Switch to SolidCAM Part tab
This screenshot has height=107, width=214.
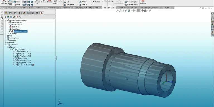(97, 8)
